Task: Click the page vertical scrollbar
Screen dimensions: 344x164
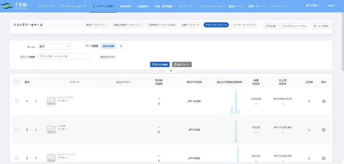Action: pos(343,42)
